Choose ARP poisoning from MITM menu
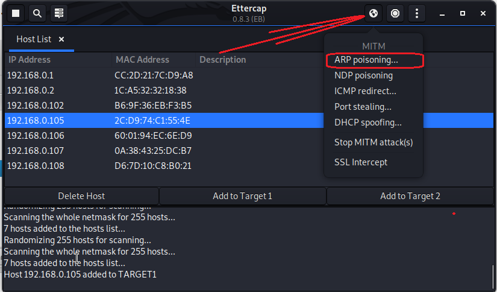 click(x=366, y=60)
